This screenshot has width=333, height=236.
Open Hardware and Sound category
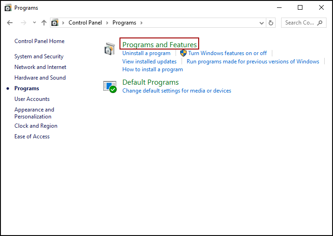click(x=40, y=78)
